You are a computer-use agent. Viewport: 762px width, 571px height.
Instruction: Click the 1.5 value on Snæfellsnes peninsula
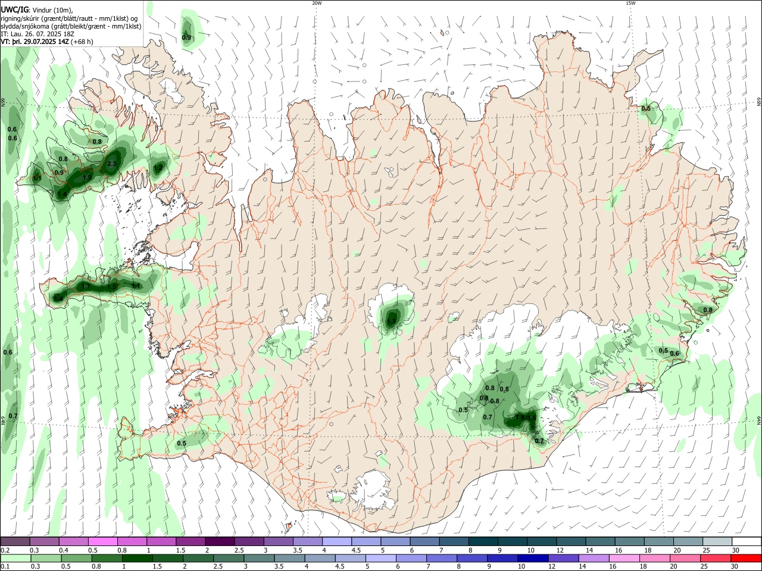click(x=111, y=287)
